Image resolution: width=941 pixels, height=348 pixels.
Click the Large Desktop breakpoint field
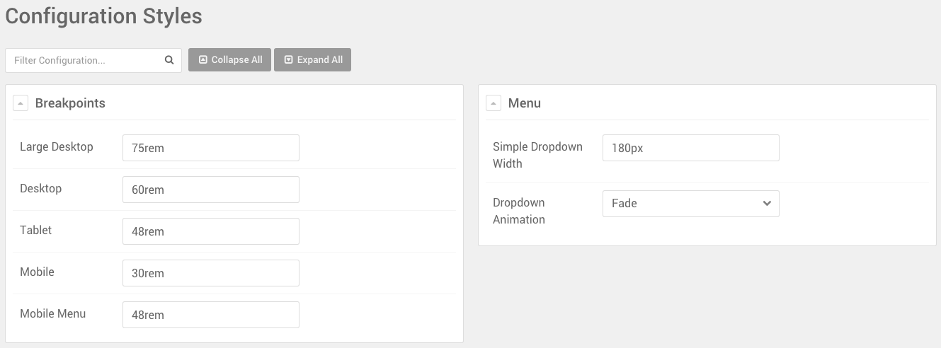point(210,148)
